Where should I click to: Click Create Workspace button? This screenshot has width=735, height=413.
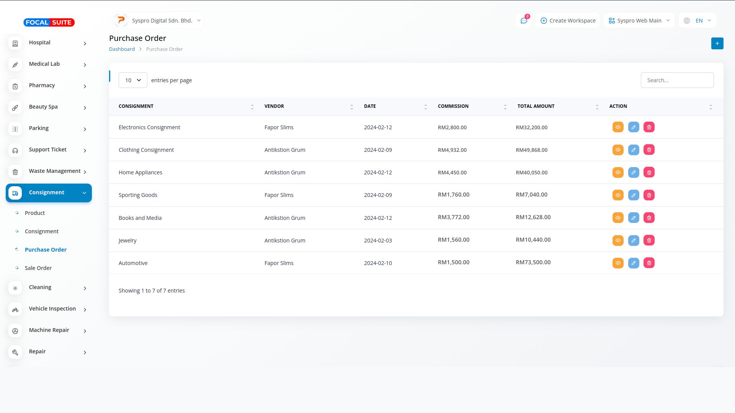pyautogui.click(x=568, y=21)
